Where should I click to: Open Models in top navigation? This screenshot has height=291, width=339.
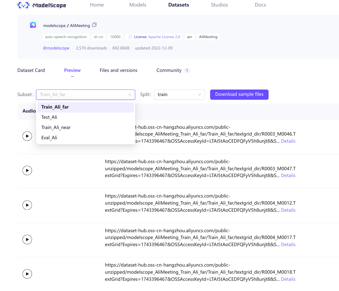coord(138,5)
